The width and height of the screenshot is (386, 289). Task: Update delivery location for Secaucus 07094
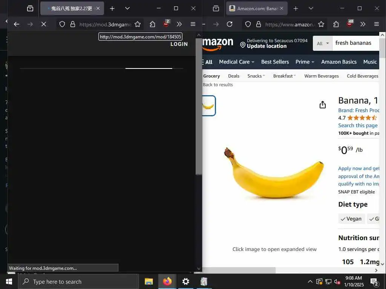tap(274, 44)
